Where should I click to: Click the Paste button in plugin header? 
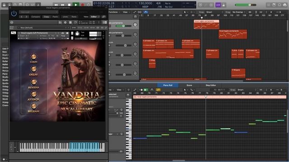tap(55, 17)
